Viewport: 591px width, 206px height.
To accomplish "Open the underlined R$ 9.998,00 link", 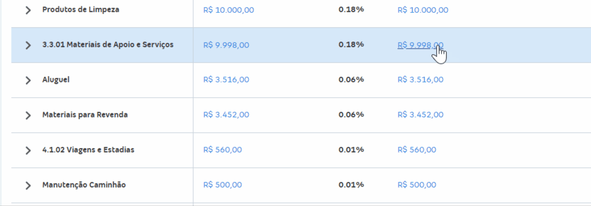I will pos(421,45).
